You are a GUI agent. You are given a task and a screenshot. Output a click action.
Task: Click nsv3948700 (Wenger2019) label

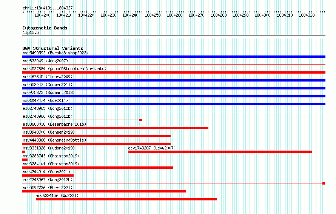[x=49, y=132]
